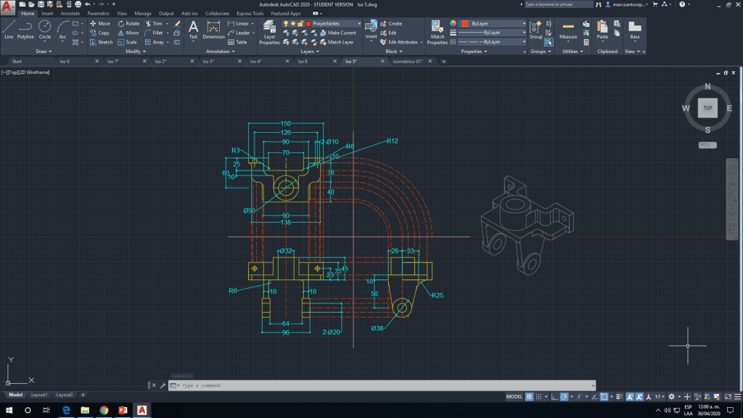Open the Layer Properties manager
The width and height of the screenshot is (743, 418).
(269, 32)
